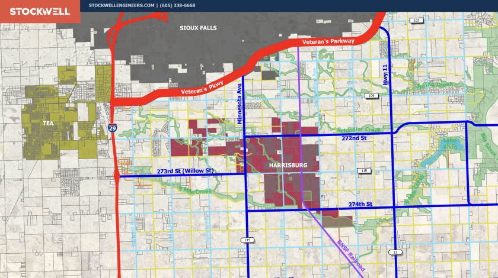Click the Minnesota Ave road label
This screenshot has height=278, width=498.
240,104
